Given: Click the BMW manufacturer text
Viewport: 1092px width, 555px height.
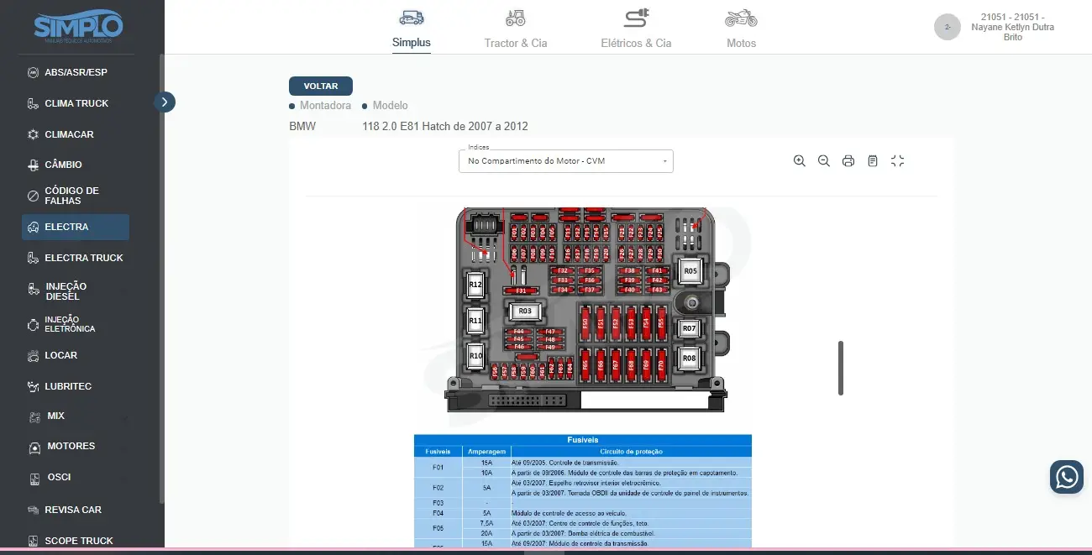Looking at the screenshot, I should [x=302, y=127].
